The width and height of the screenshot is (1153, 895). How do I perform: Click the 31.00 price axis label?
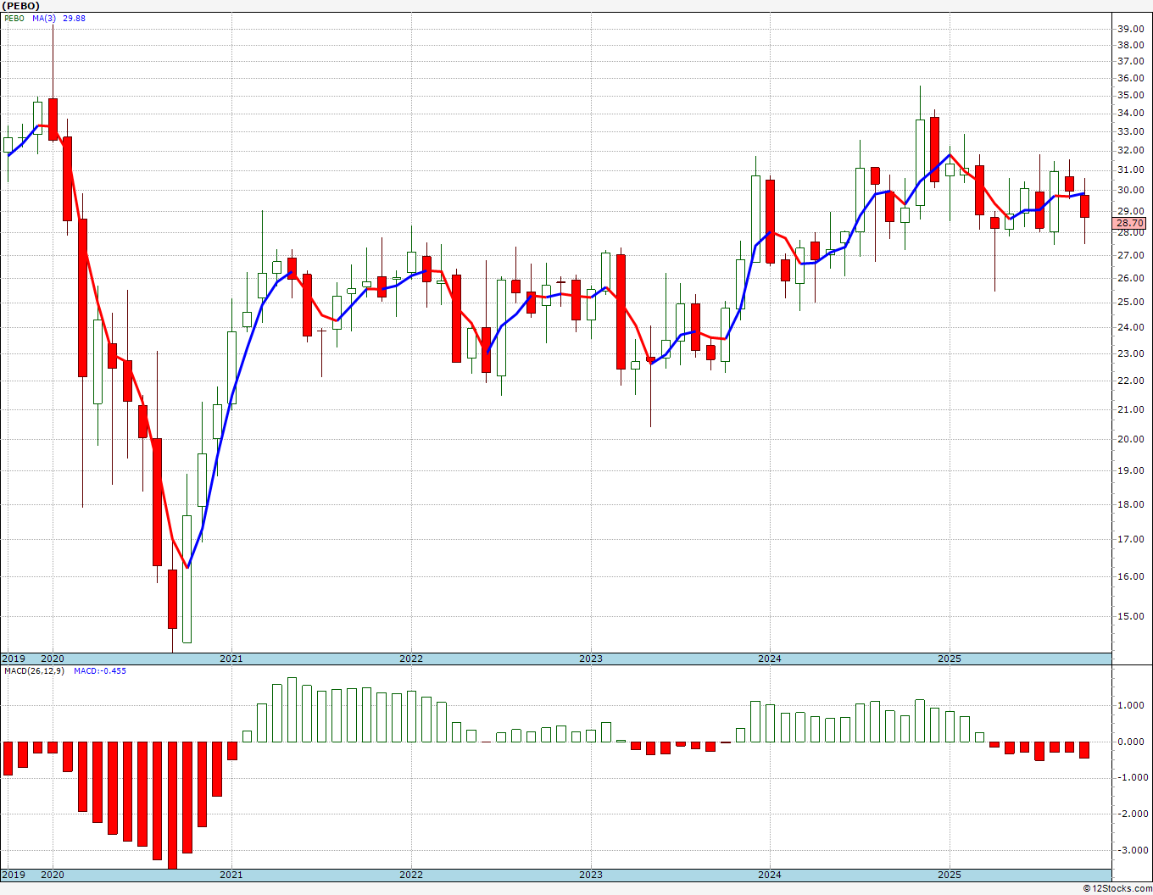[x=1130, y=170]
